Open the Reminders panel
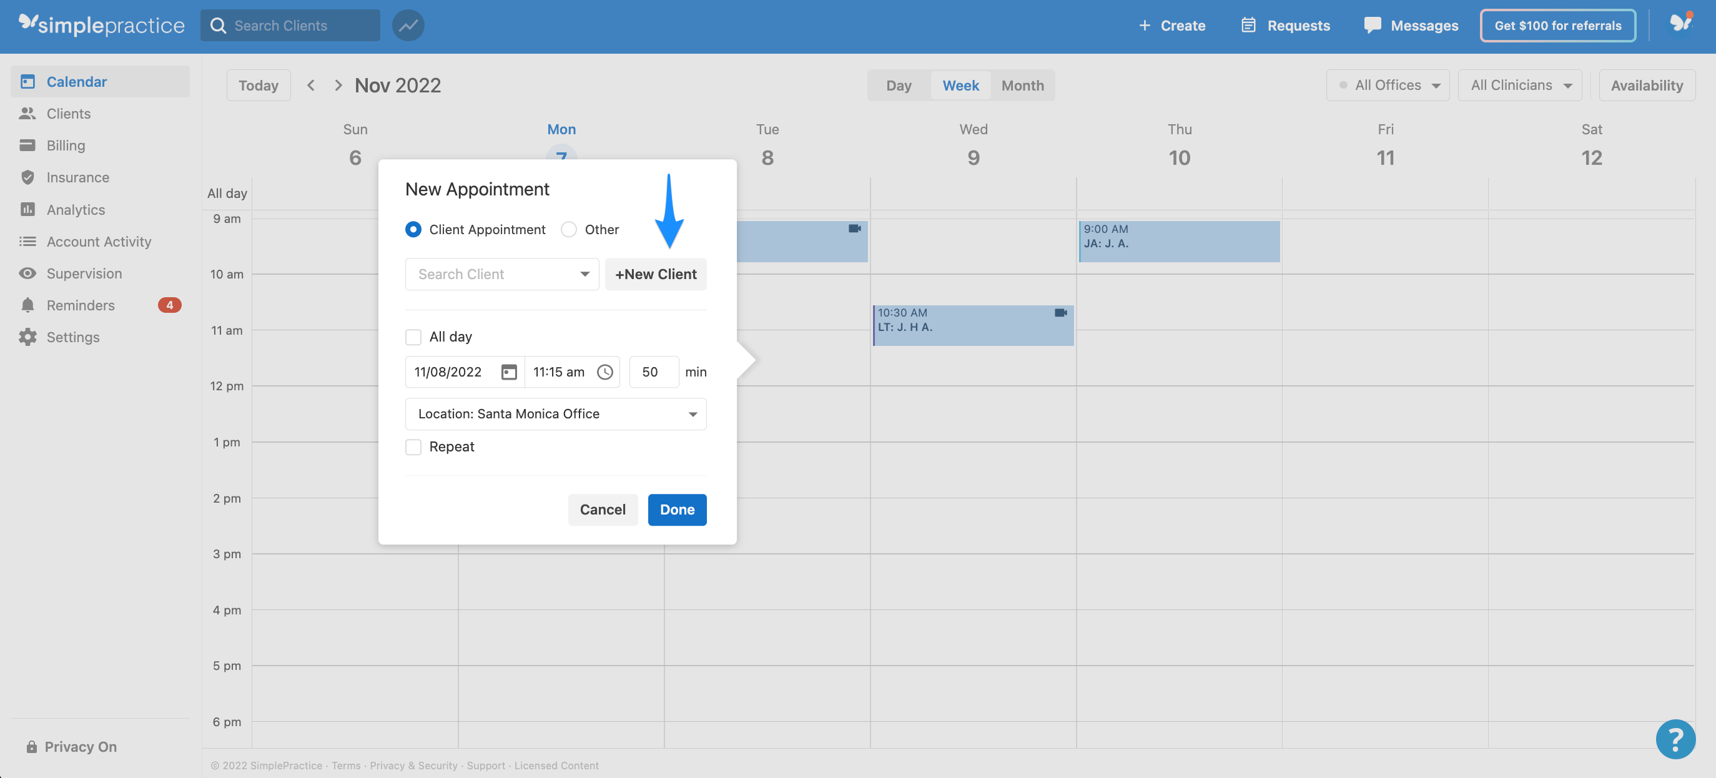 tap(81, 305)
